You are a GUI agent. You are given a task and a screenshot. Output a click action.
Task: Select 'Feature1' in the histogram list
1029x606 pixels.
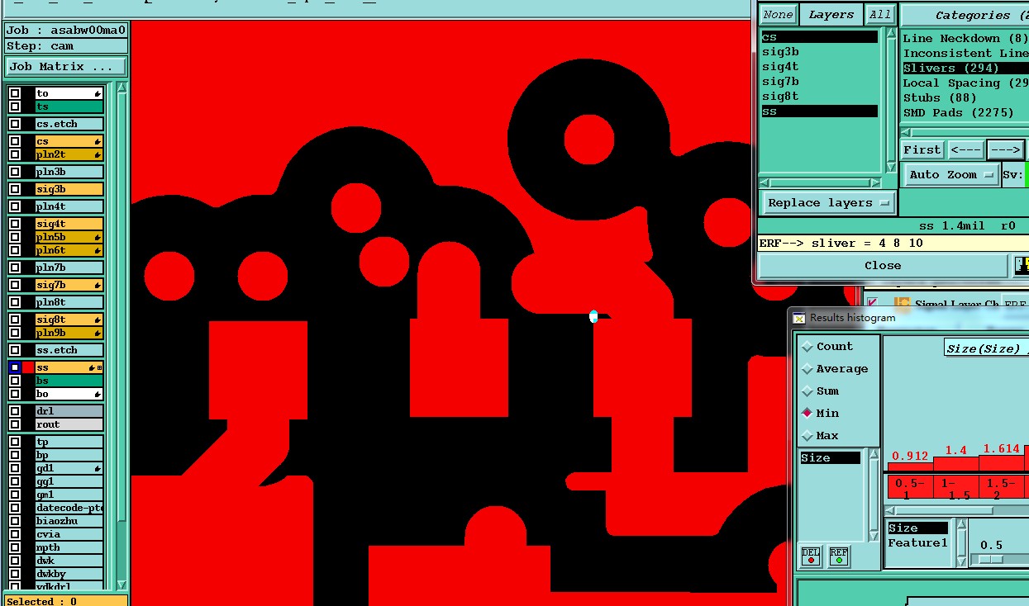[x=917, y=543]
